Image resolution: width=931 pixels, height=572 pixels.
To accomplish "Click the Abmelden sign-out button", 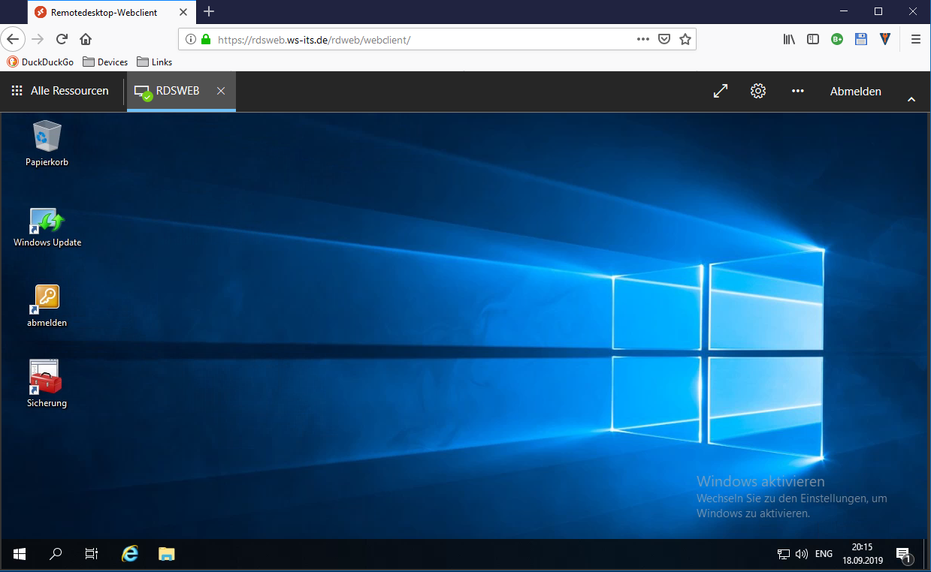I will (x=855, y=91).
